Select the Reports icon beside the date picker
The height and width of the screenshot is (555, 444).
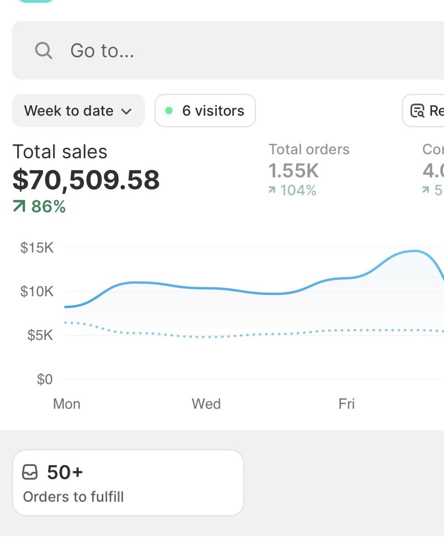(418, 111)
